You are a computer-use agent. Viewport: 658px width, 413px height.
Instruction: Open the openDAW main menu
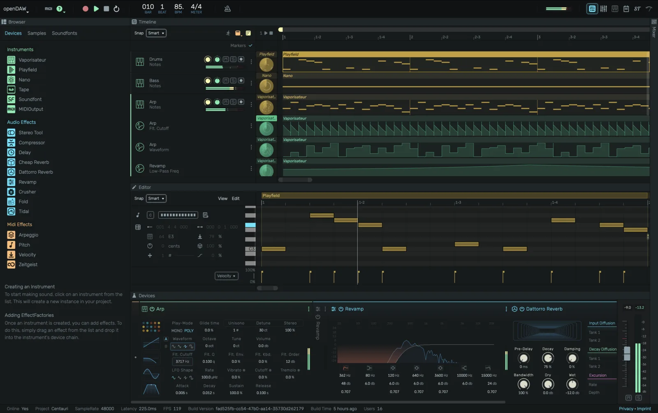(x=16, y=9)
